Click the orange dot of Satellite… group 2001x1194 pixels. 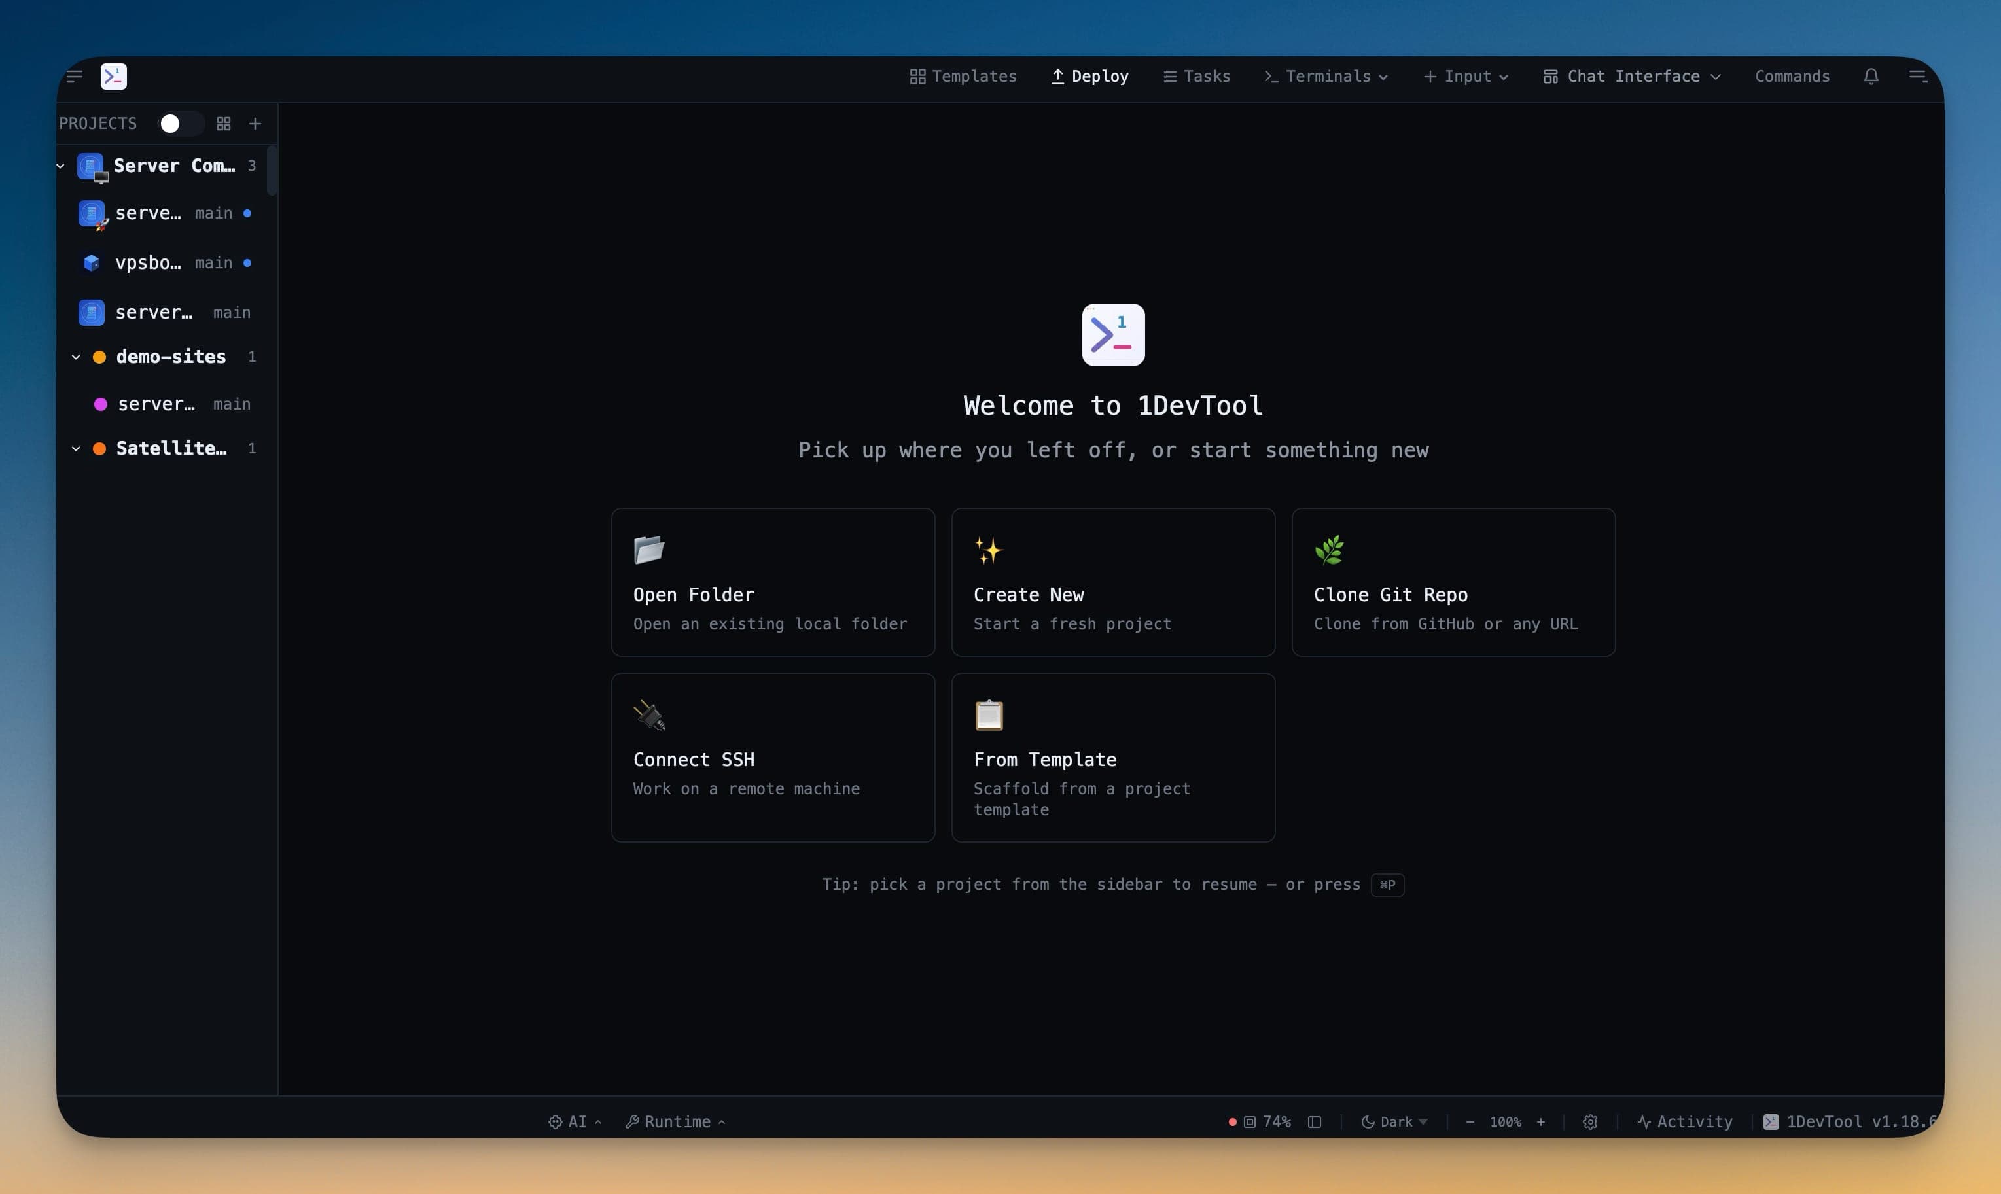[99, 448]
